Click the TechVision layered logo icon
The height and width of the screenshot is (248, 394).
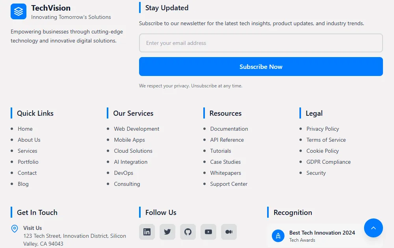pyautogui.click(x=19, y=11)
